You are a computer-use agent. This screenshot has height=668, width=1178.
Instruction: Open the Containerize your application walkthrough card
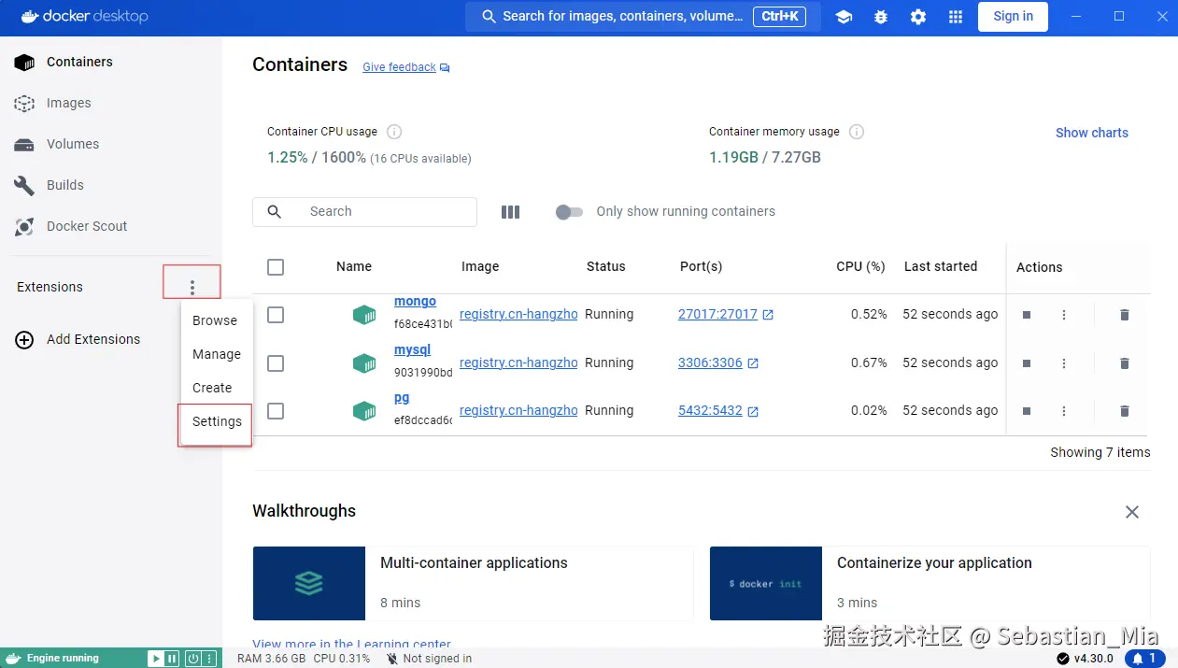(x=930, y=584)
